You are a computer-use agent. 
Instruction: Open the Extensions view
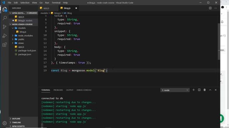[5, 44]
